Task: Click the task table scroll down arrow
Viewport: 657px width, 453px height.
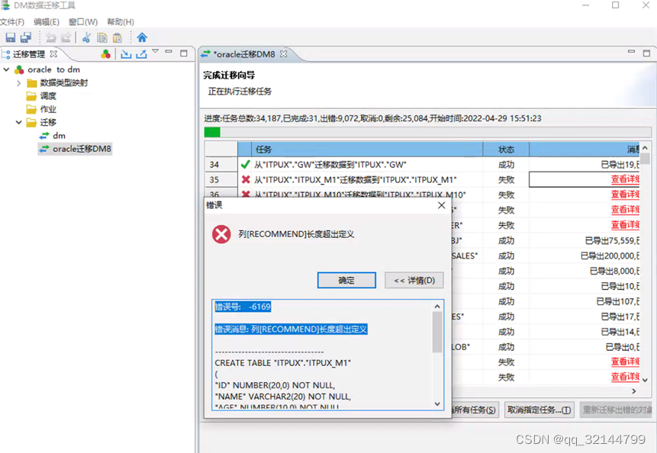Action: [x=646, y=380]
